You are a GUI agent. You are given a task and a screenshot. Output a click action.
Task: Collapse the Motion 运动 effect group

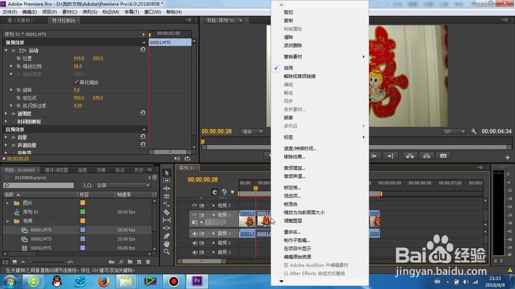(6, 50)
